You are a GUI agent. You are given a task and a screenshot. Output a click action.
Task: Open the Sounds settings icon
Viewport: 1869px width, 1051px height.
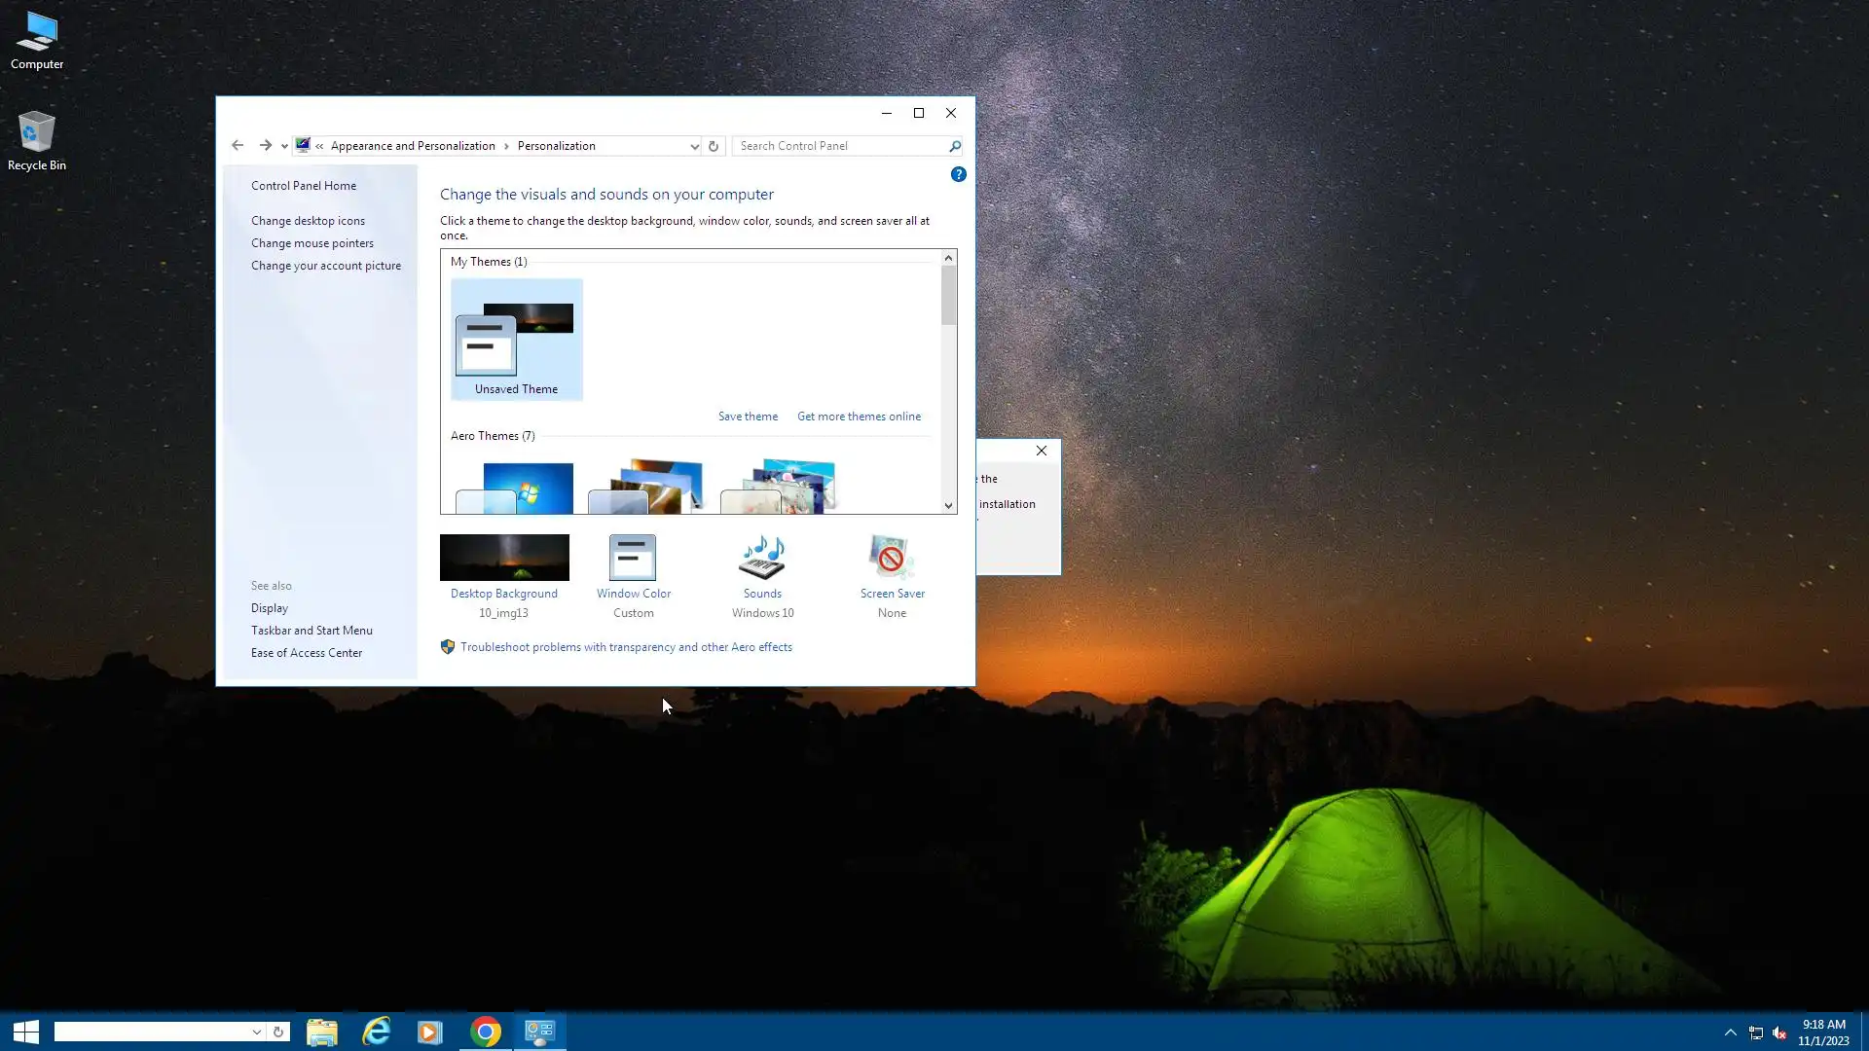click(x=762, y=558)
